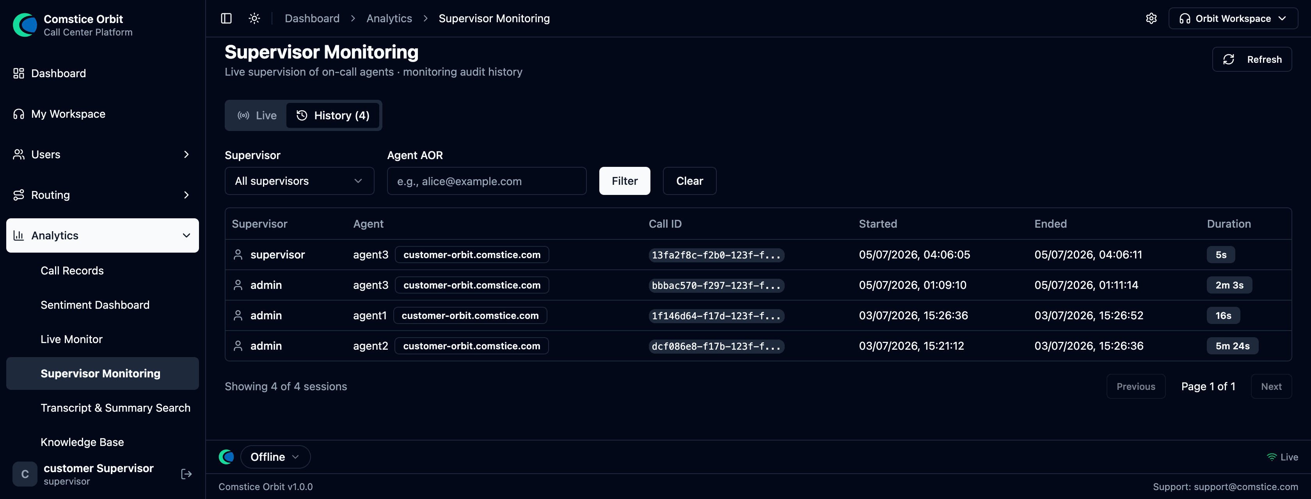Viewport: 1311px width, 499px height.
Task: Open Live Monitor submenu item
Action: (72, 339)
